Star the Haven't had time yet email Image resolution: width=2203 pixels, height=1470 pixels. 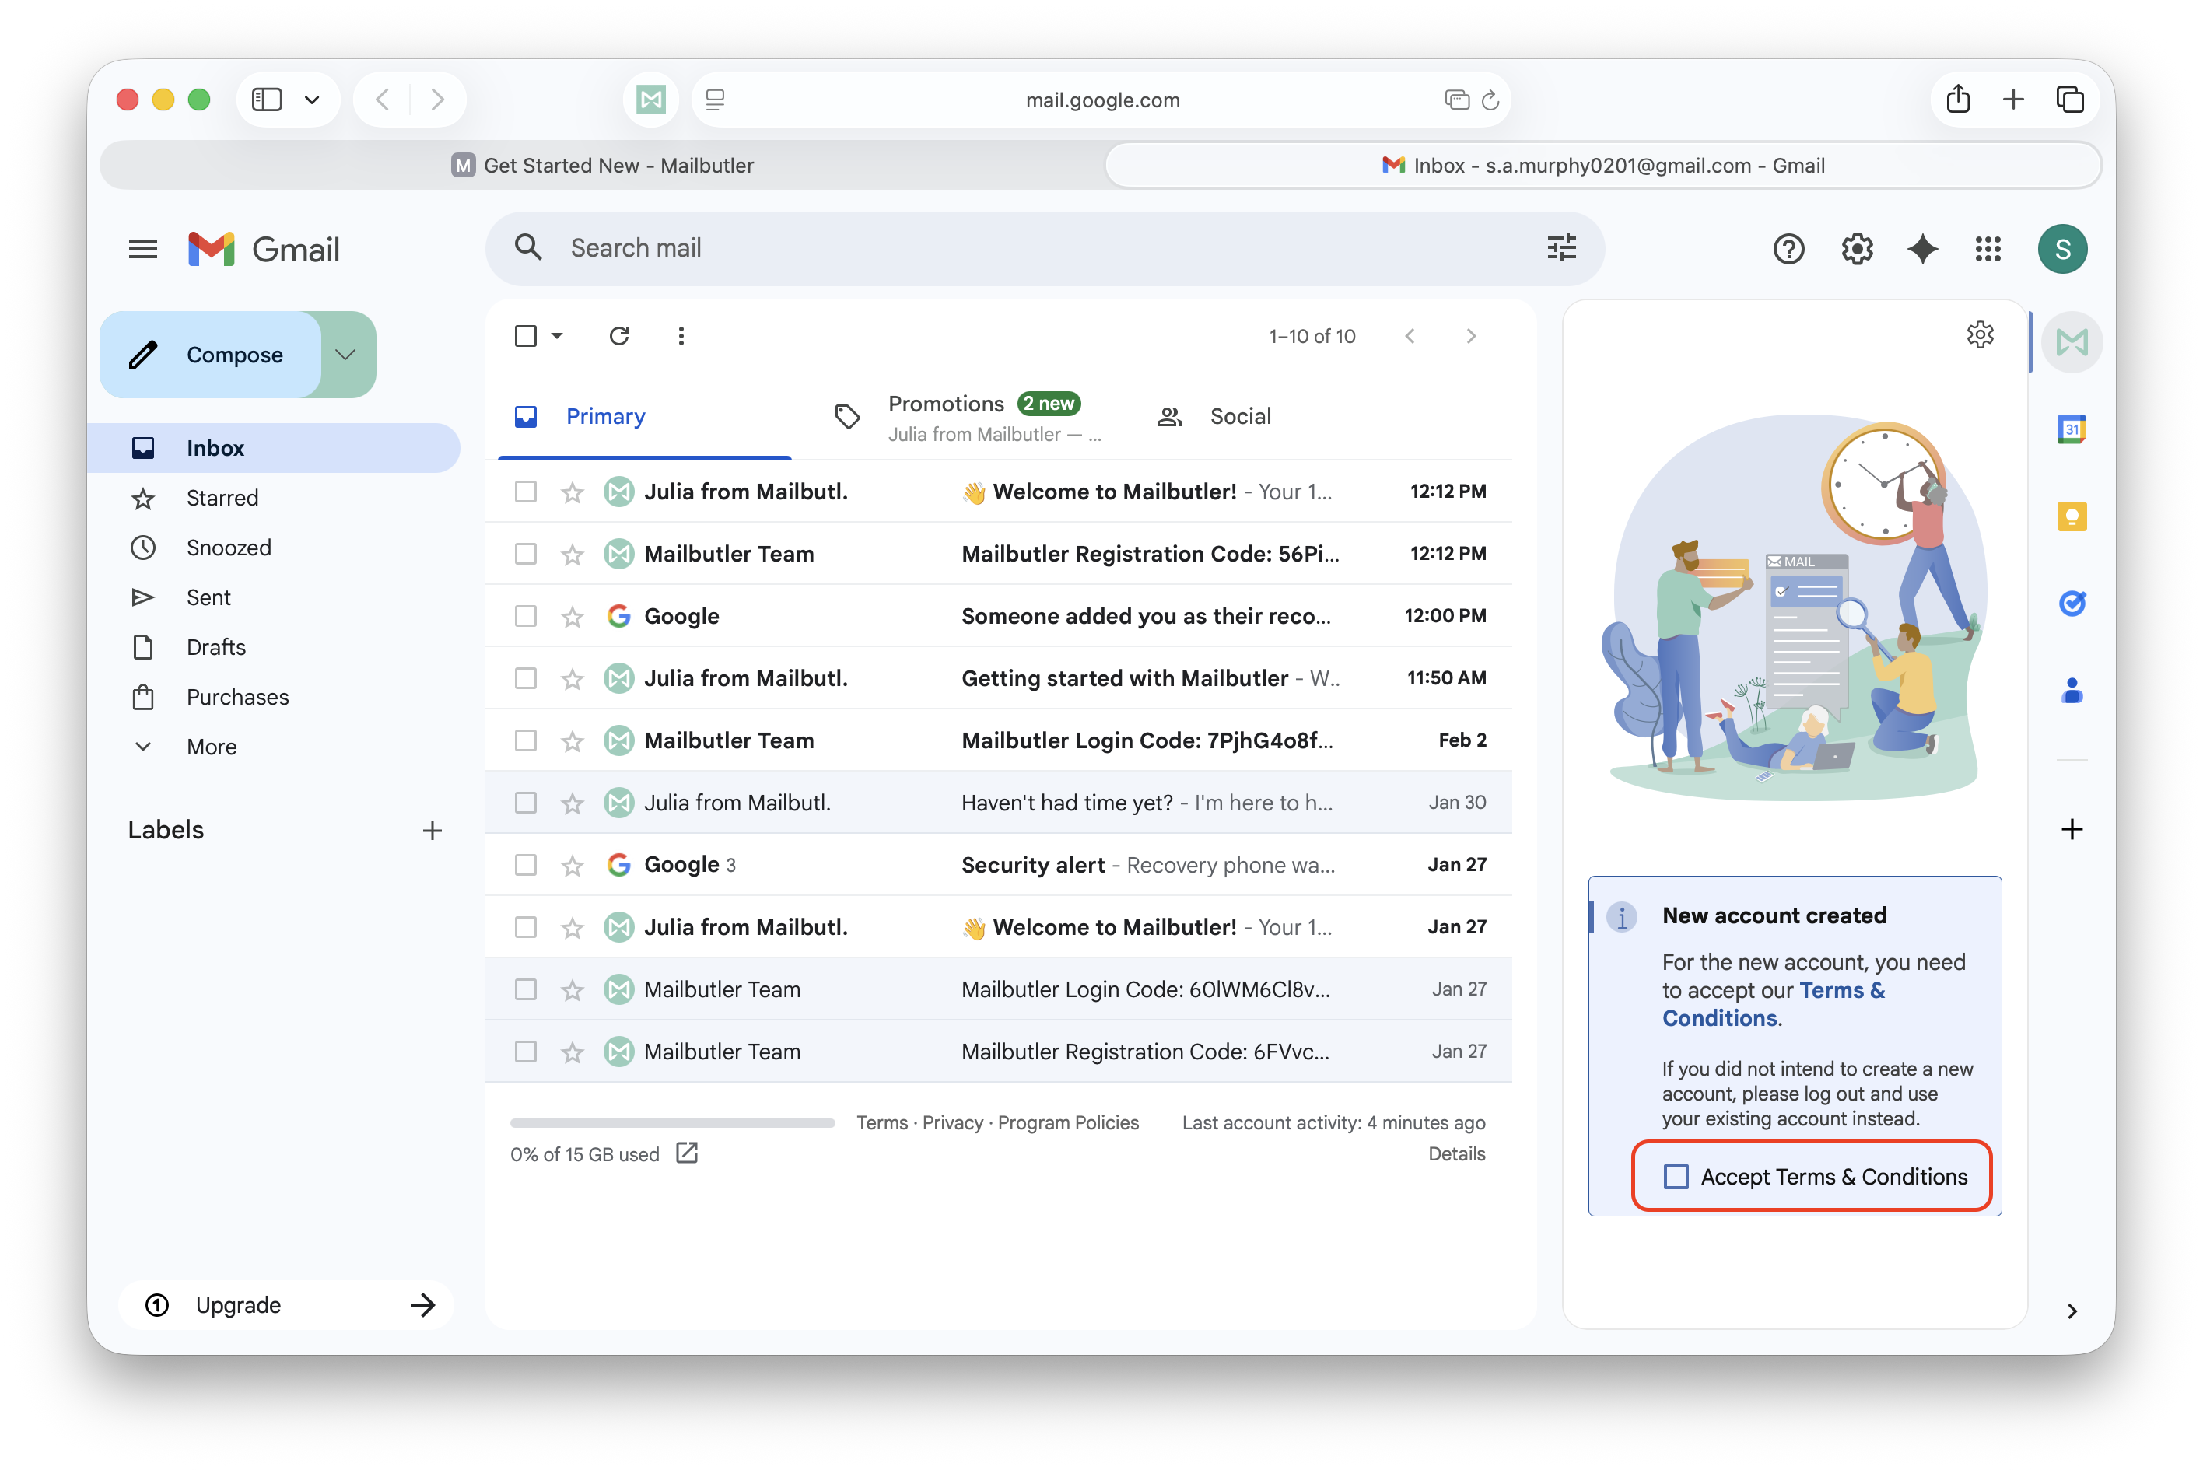tap(572, 803)
